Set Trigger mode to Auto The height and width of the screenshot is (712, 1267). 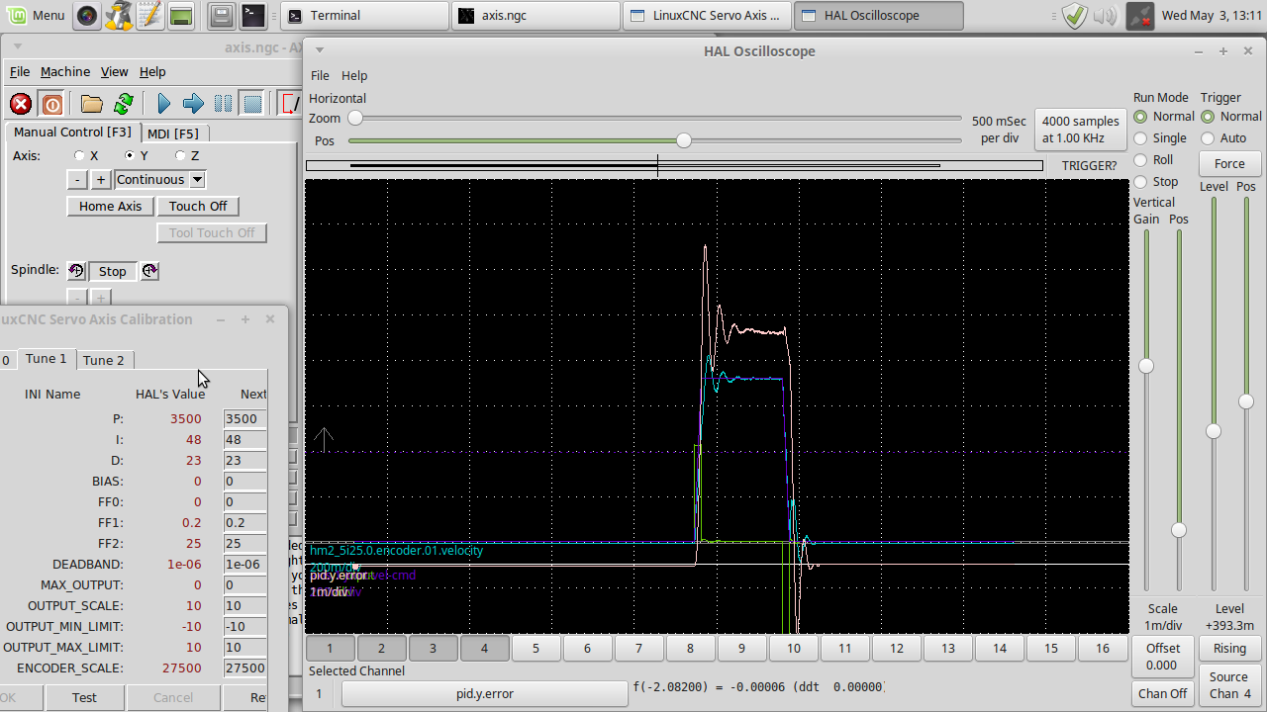pos(1208,138)
